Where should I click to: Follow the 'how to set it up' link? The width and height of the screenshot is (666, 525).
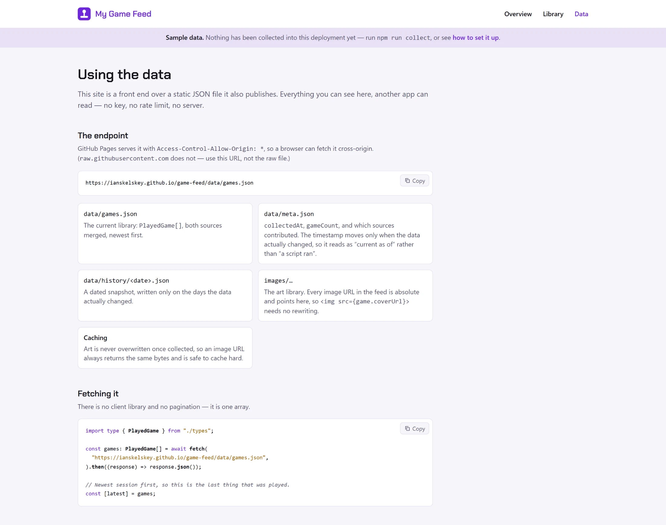pos(476,38)
